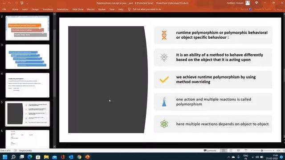285x160 pixels.
Task: Switch to Normal view in the status bar
Action: [224, 151]
